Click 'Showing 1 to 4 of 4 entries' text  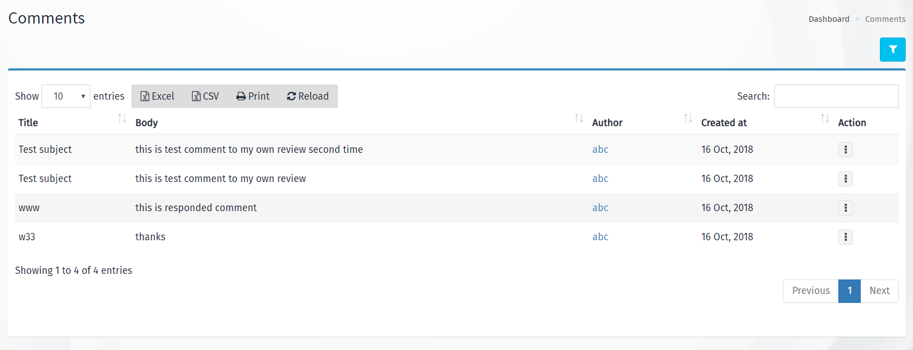click(x=74, y=270)
